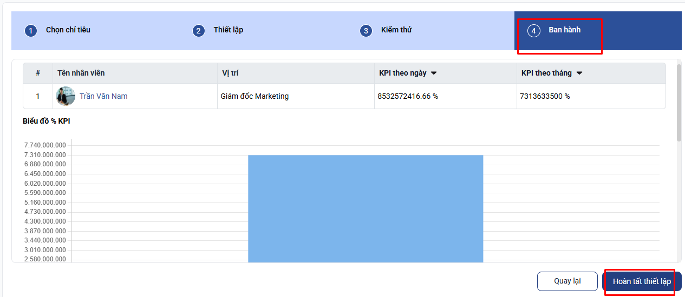
Task: Click the step 2 number circle
Action: tap(199, 31)
